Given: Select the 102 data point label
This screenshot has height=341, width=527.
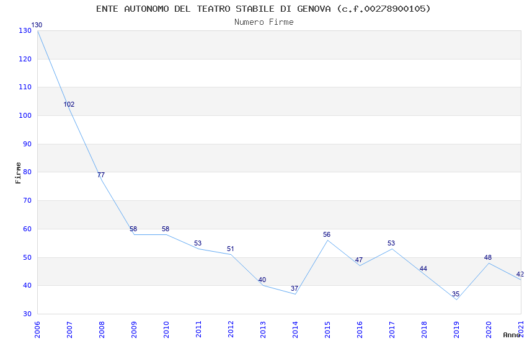Looking at the screenshot, I should point(69,104).
